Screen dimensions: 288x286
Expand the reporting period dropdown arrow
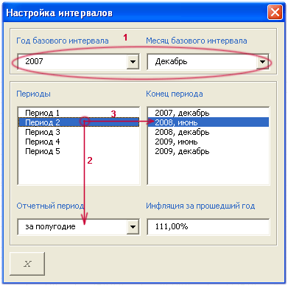tap(133, 226)
